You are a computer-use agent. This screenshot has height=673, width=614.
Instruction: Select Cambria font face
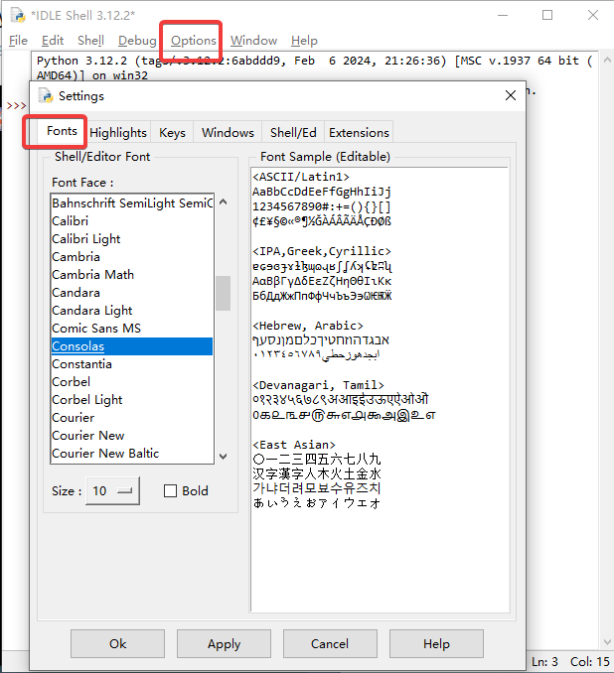coord(132,257)
